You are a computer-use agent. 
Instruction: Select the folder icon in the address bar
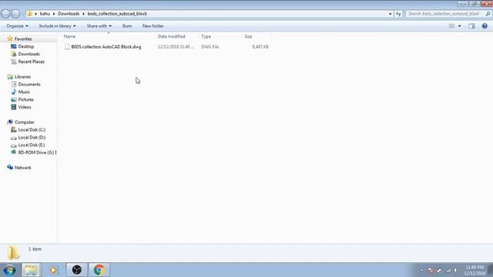[29, 14]
